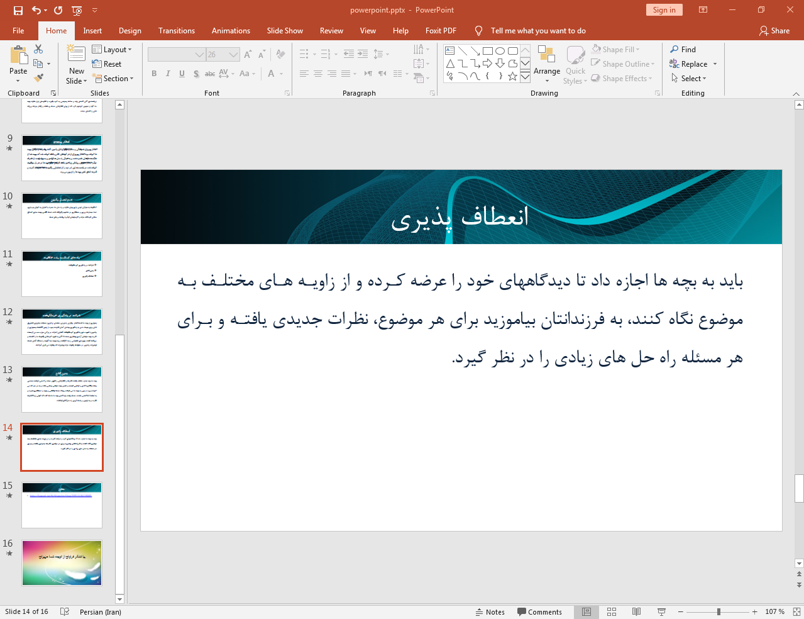Open Shape Effects dropdown

click(x=622, y=79)
